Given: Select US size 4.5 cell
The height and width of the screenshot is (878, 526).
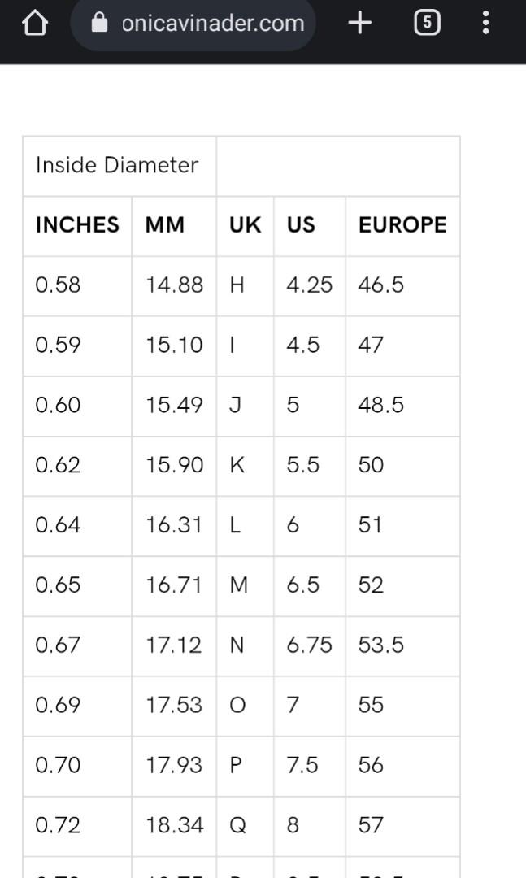Looking at the screenshot, I should pos(303,346).
